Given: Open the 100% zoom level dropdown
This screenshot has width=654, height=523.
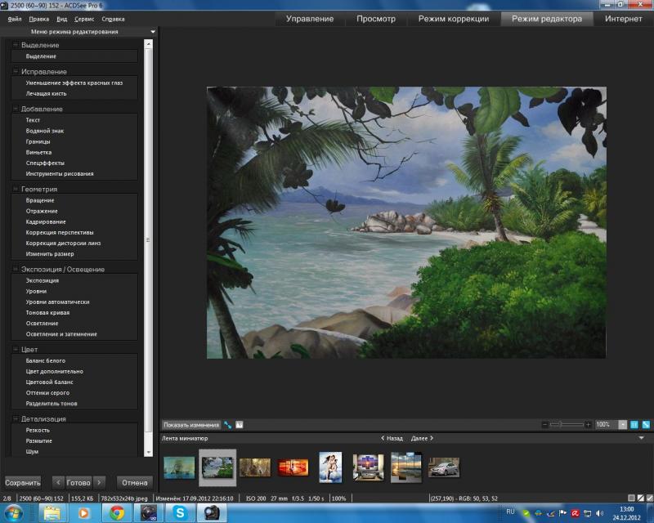Looking at the screenshot, I should coord(622,425).
